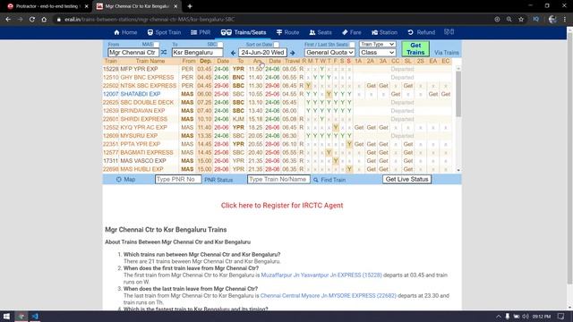Swap From and To stations icon
573x322 pixels.
[x=164, y=53]
